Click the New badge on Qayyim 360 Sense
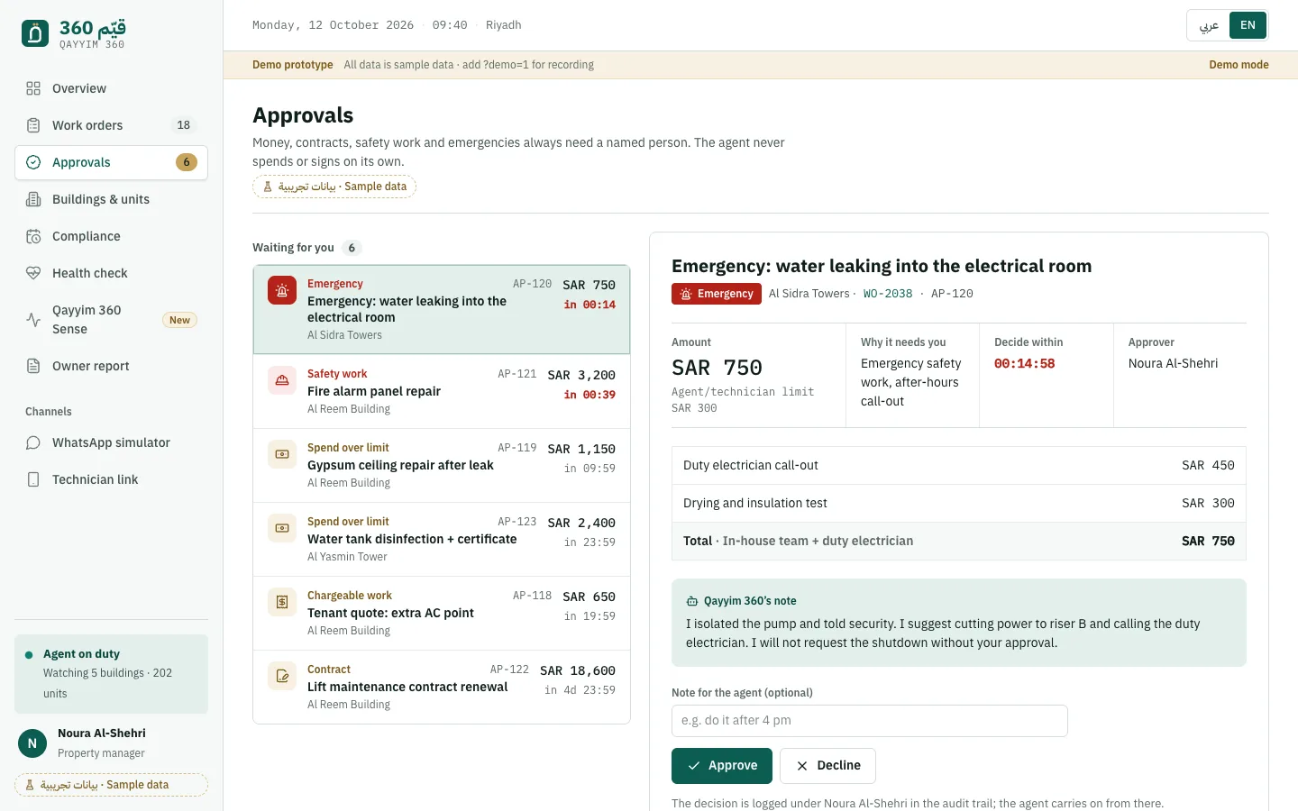The width and height of the screenshot is (1298, 811). click(x=179, y=320)
